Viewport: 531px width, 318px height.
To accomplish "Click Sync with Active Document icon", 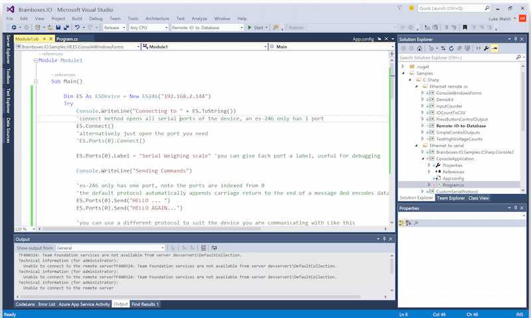I will 443,48.
